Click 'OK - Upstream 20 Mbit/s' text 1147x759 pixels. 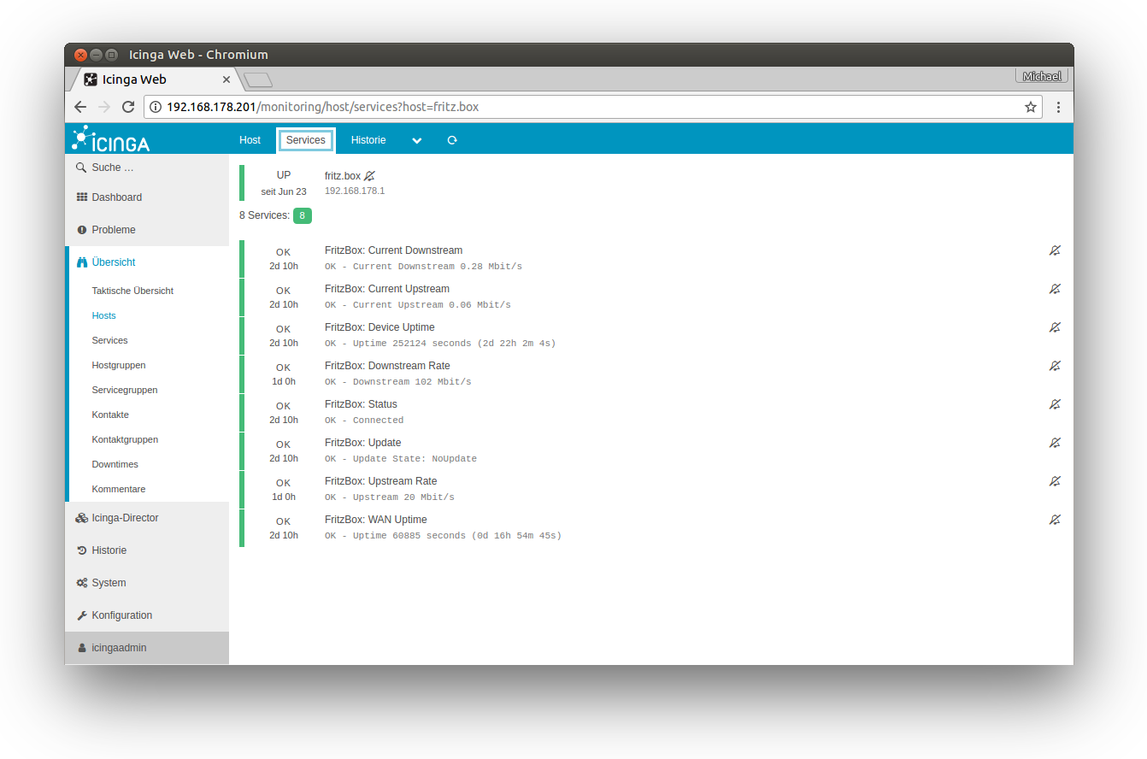389,497
